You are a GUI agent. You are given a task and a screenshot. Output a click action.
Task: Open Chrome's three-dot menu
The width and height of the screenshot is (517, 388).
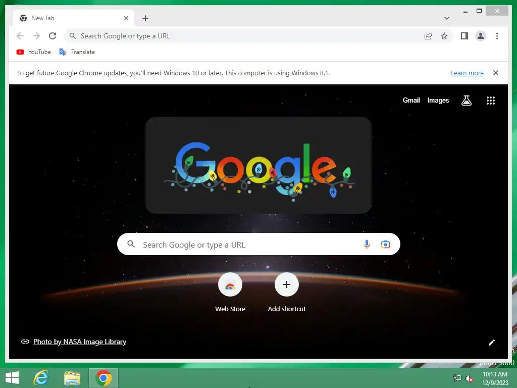[x=497, y=36]
